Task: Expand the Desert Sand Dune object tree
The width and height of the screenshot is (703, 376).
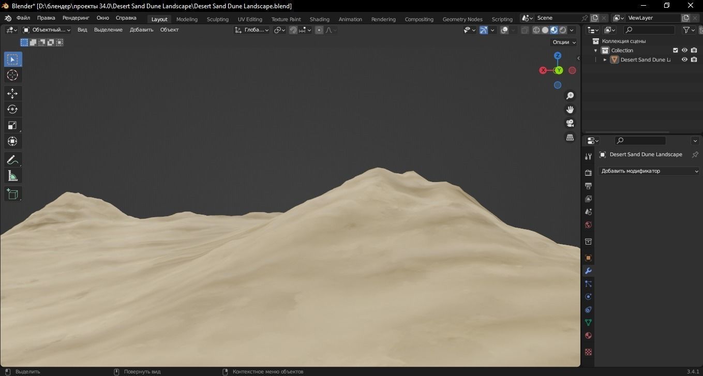Action: pyautogui.click(x=605, y=59)
